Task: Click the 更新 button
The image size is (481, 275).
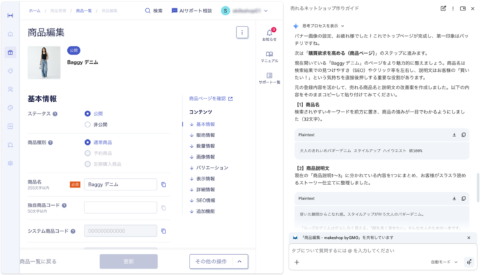Action: point(129,262)
